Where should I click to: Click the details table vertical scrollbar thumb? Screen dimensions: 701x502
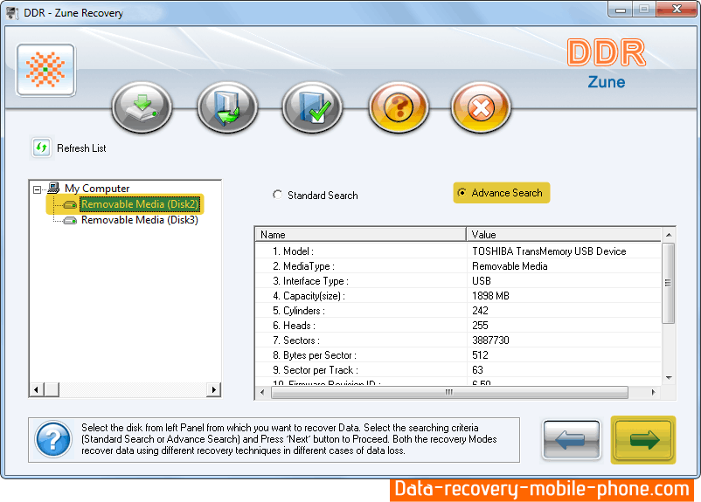point(669,283)
